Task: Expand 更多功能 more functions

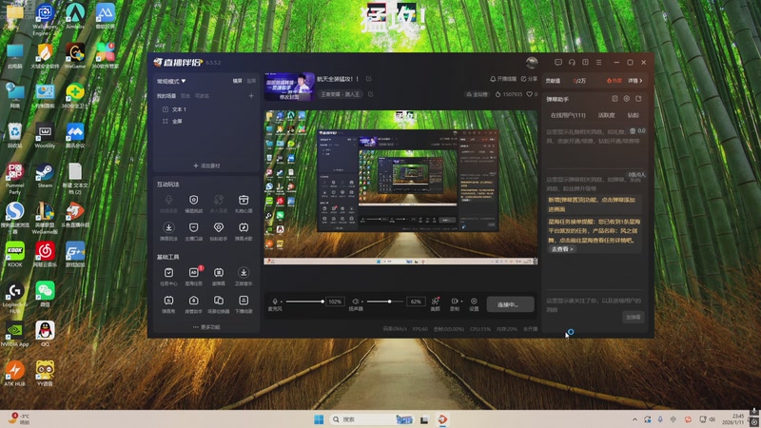Action: [x=206, y=327]
